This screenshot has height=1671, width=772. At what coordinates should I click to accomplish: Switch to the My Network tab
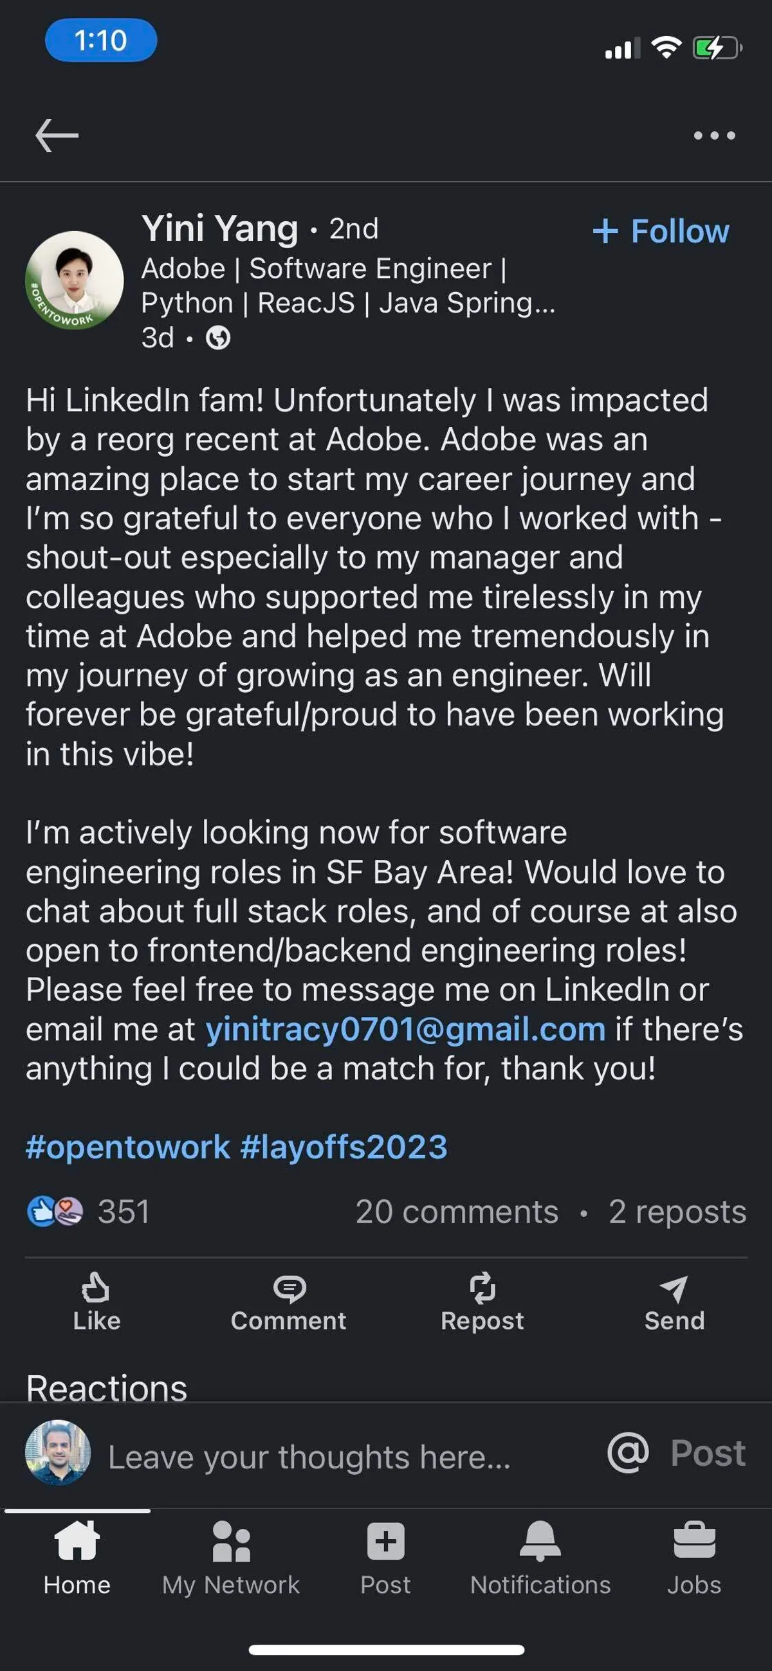coord(231,1558)
